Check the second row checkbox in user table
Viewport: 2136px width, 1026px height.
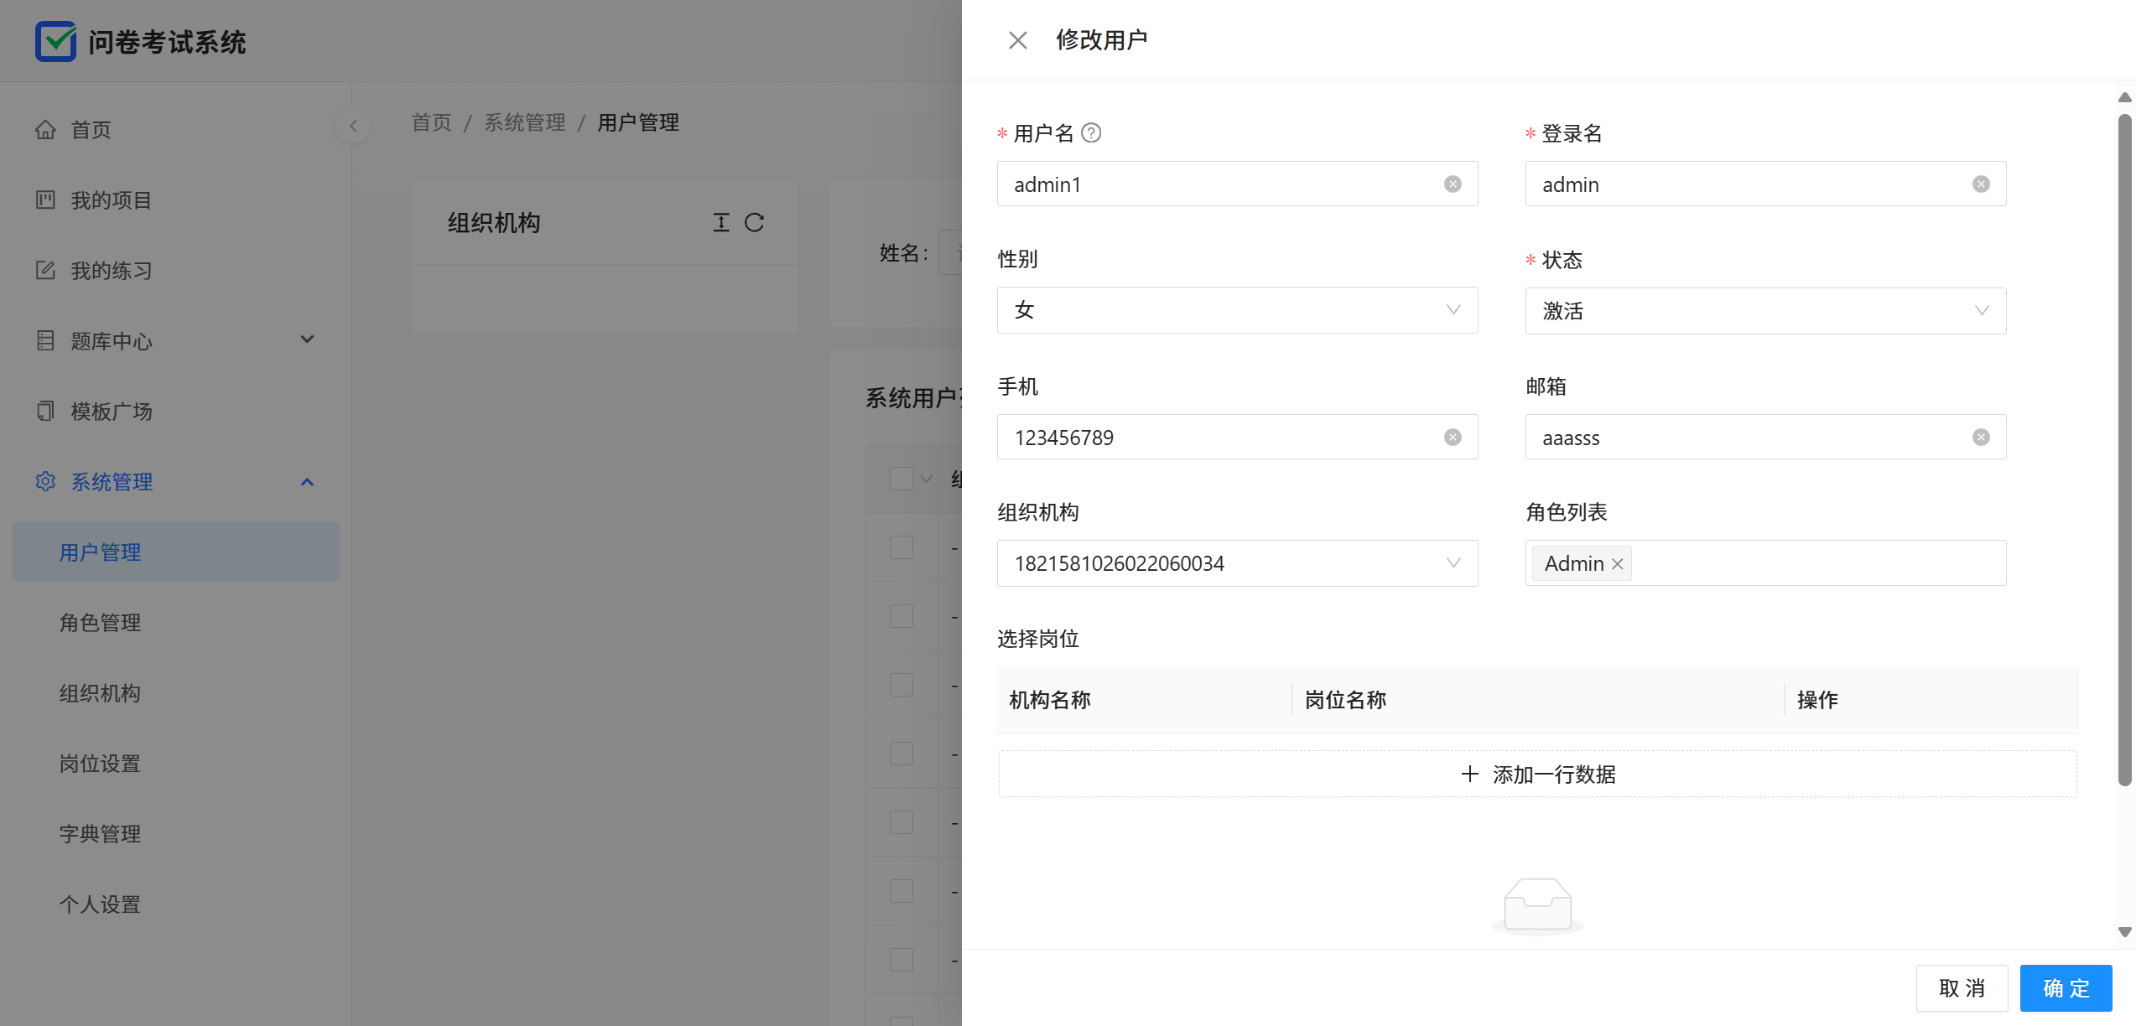[902, 617]
